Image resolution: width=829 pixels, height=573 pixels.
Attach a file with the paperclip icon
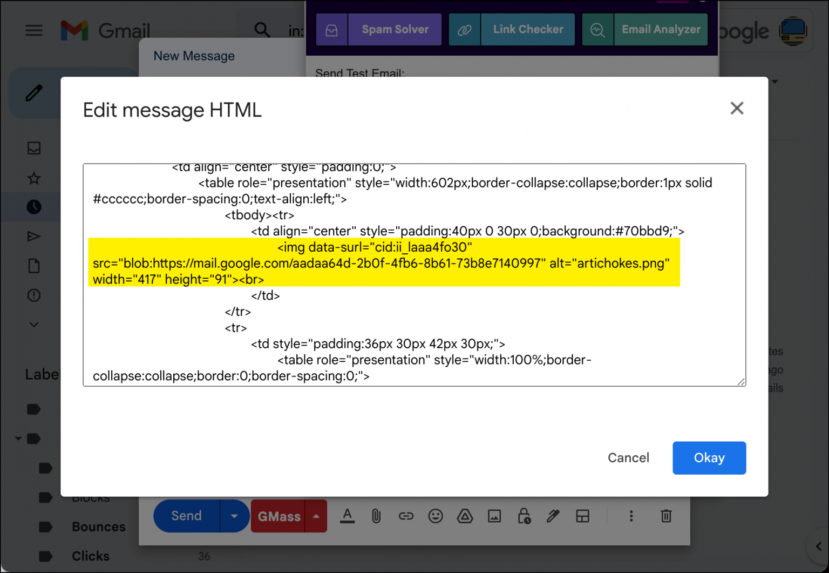376,516
